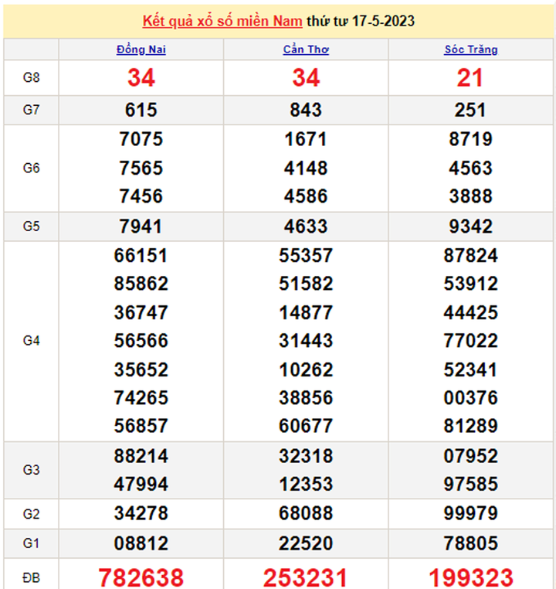Select the G6 row label
Viewport: 556px width, 589px height.
pyautogui.click(x=31, y=168)
